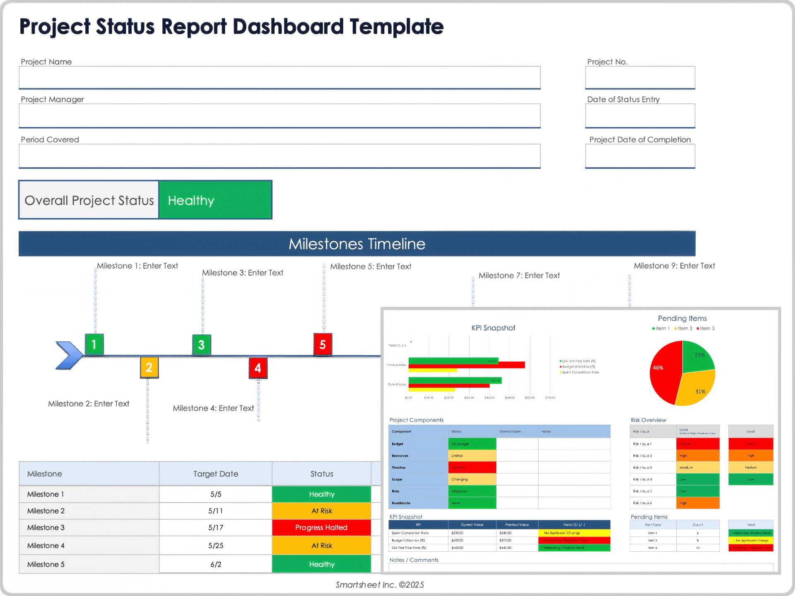Image resolution: width=795 pixels, height=596 pixels.
Task: Select the green QA Test Pass Rate bar in KPI Snapshot
Action: point(451,380)
